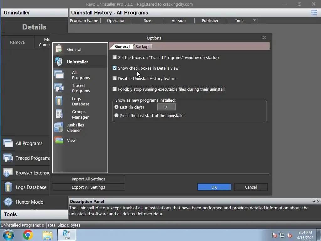Open File Explorer from the taskbar
This screenshot has height=241, width=321.
click(47, 235)
